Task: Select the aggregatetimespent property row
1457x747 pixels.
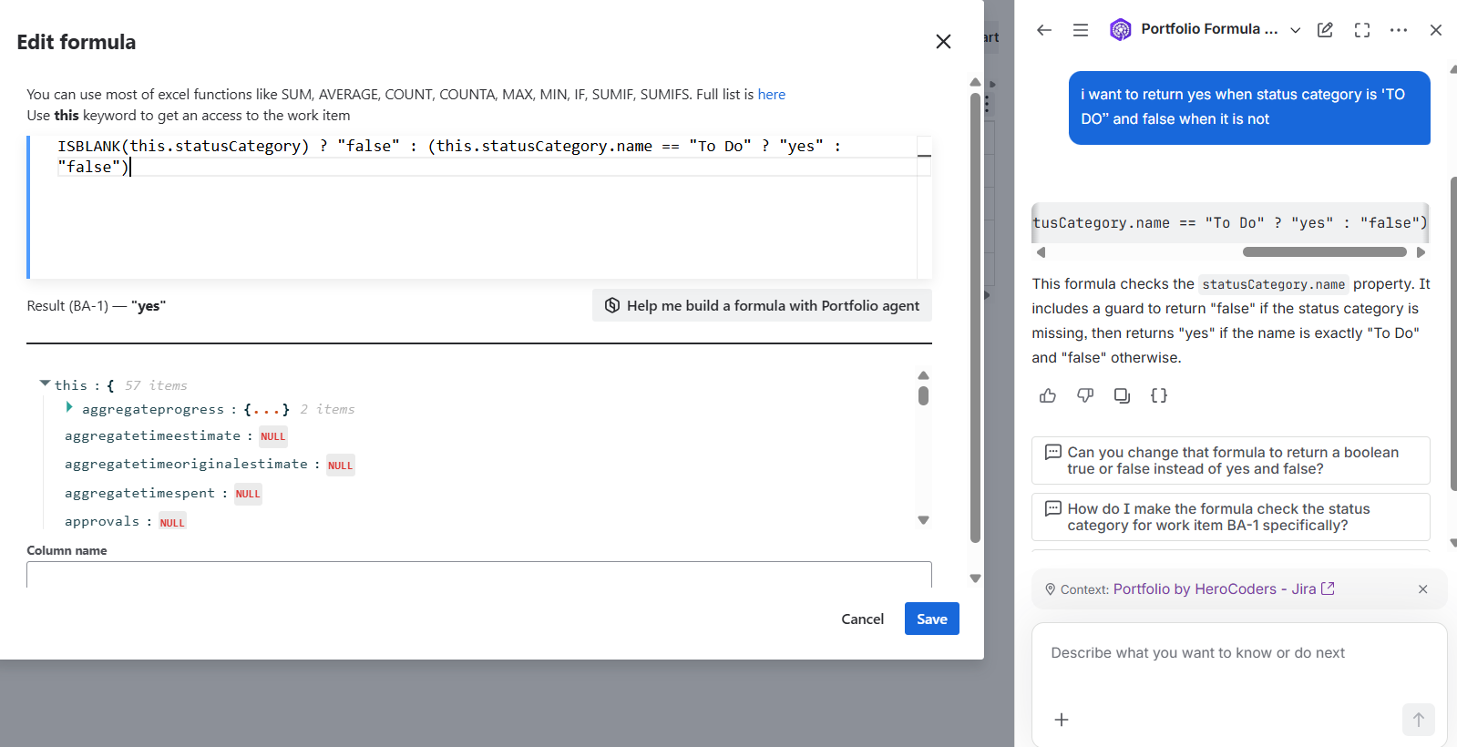Action: click(x=163, y=494)
